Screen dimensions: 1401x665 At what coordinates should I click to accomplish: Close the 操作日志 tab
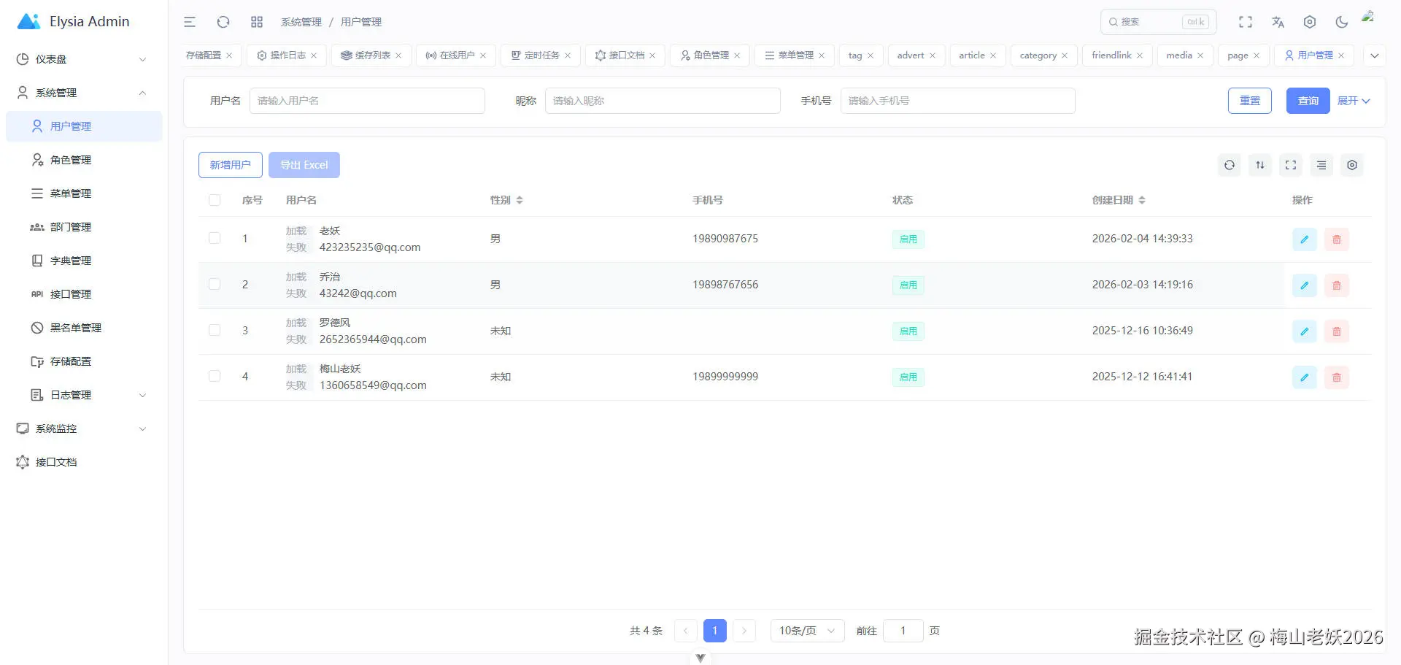[x=314, y=55]
